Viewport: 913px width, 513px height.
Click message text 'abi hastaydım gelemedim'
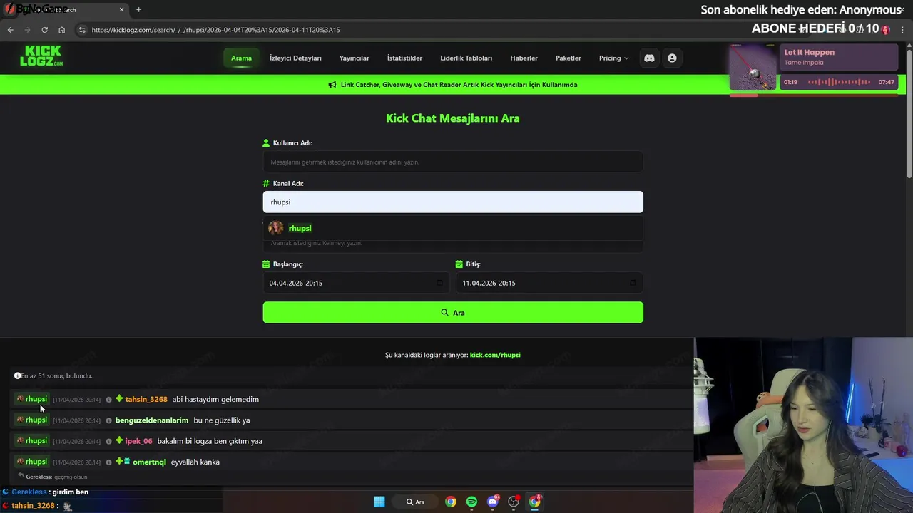point(215,399)
